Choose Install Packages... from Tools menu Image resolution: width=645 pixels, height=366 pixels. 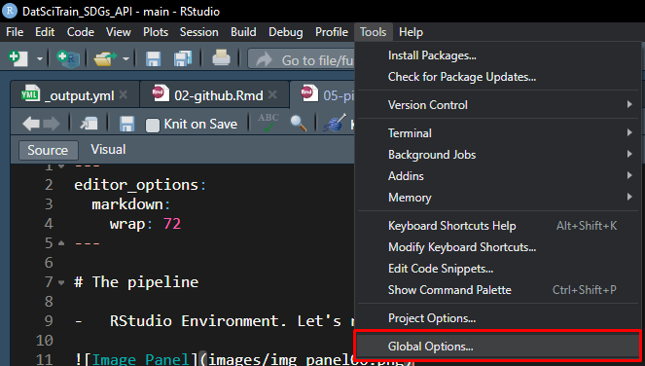click(498, 55)
